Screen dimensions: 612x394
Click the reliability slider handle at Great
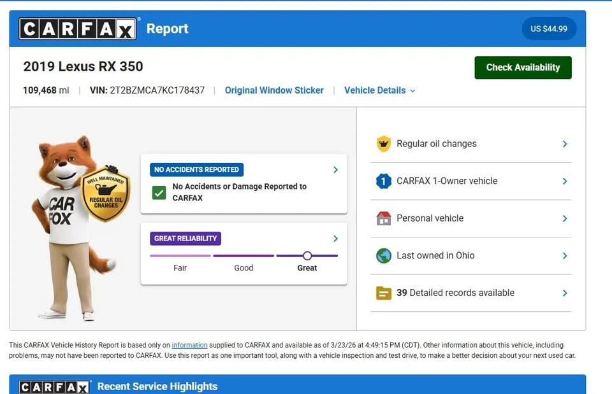(x=307, y=256)
